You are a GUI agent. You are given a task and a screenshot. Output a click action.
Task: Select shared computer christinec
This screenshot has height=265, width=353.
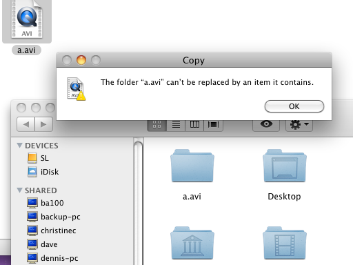(x=52, y=230)
